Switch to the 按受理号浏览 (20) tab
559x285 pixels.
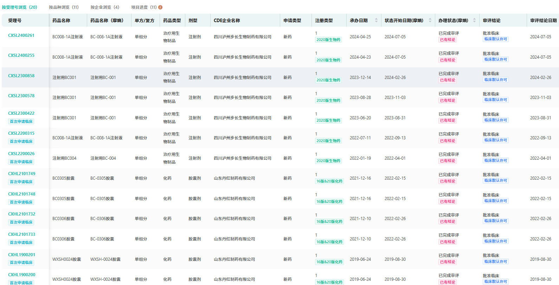point(19,7)
